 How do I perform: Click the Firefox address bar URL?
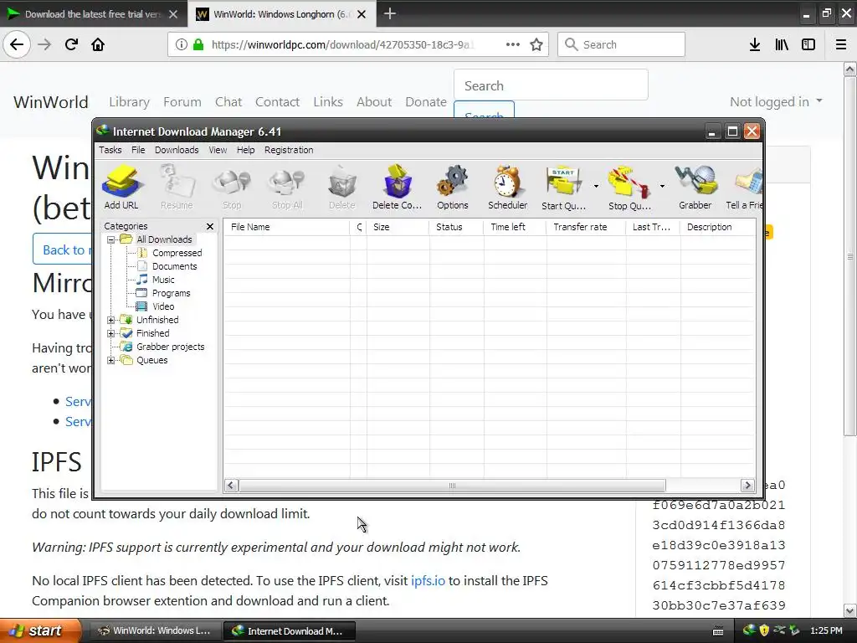[x=342, y=44]
